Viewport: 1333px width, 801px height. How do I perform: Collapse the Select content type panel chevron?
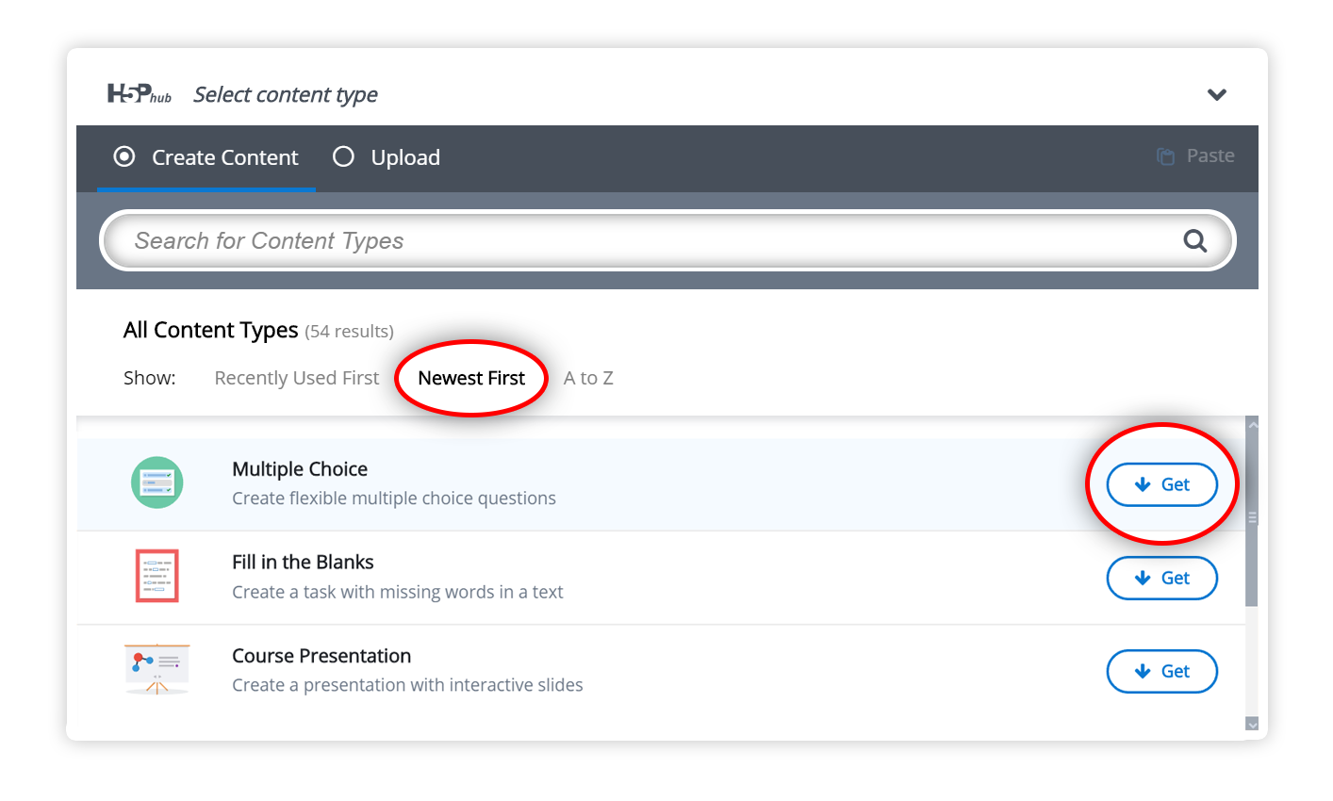[1216, 94]
